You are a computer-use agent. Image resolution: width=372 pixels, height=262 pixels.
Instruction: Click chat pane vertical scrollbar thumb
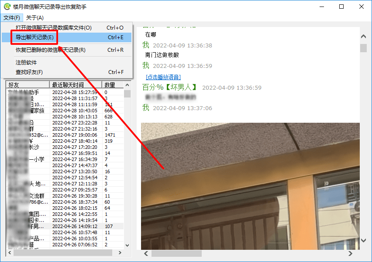click(x=363, y=48)
